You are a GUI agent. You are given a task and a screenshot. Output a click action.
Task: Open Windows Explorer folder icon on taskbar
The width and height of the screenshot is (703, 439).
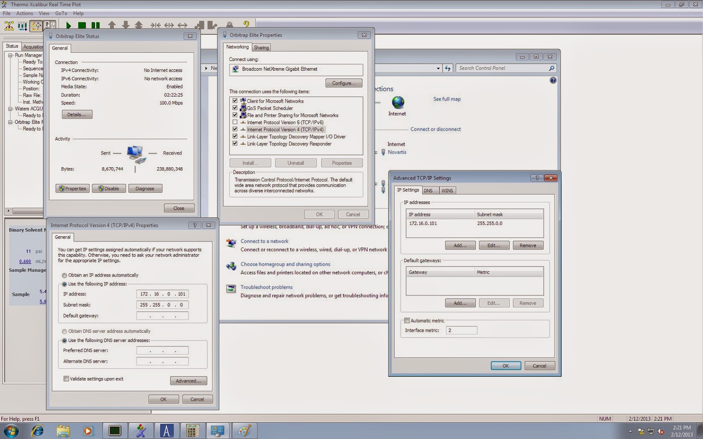tap(63, 431)
